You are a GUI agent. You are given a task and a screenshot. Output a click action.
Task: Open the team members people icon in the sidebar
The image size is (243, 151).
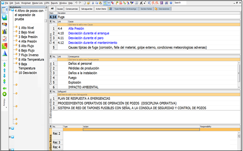[x=4, y=24]
